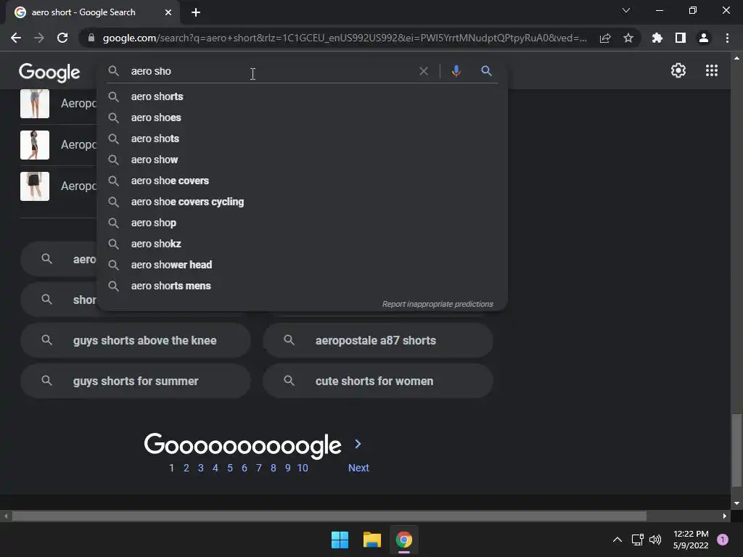Open the network status tray icon
Screen dimensions: 743x557
pos(637,540)
